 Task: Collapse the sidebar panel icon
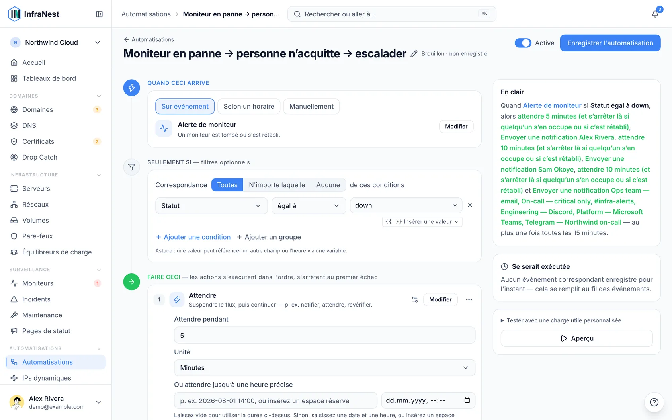click(x=100, y=14)
